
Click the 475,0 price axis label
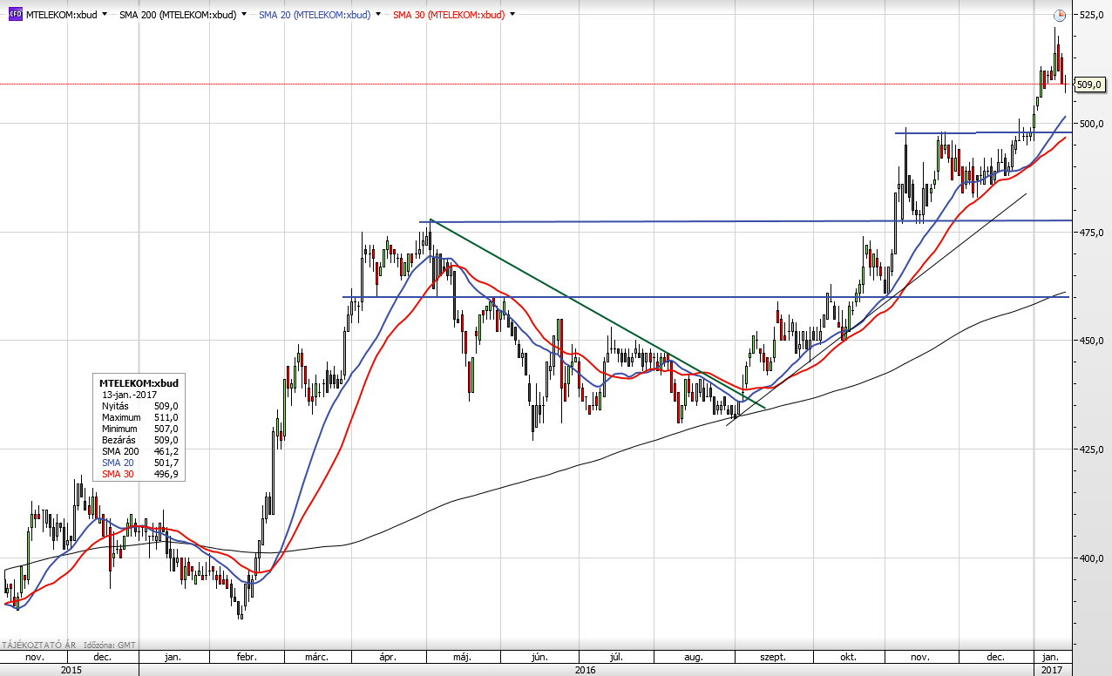coord(1092,232)
